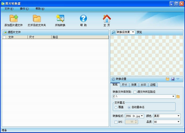Expand the C:\ save path dropdown
Image resolution: width=185 pixels, height=133 pixels.
pos(173,97)
